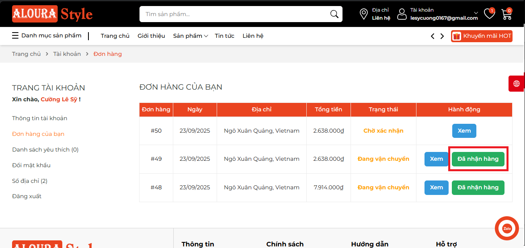
Task: Click the Đã nhận hàng button for order #49
Action: 478,159
